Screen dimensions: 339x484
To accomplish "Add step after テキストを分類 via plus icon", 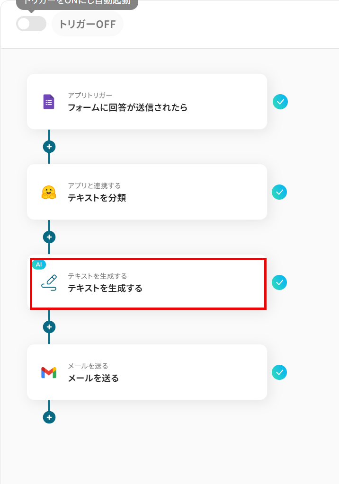I will (49, 237).
